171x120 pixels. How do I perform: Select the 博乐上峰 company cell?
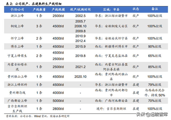point(17,46)
